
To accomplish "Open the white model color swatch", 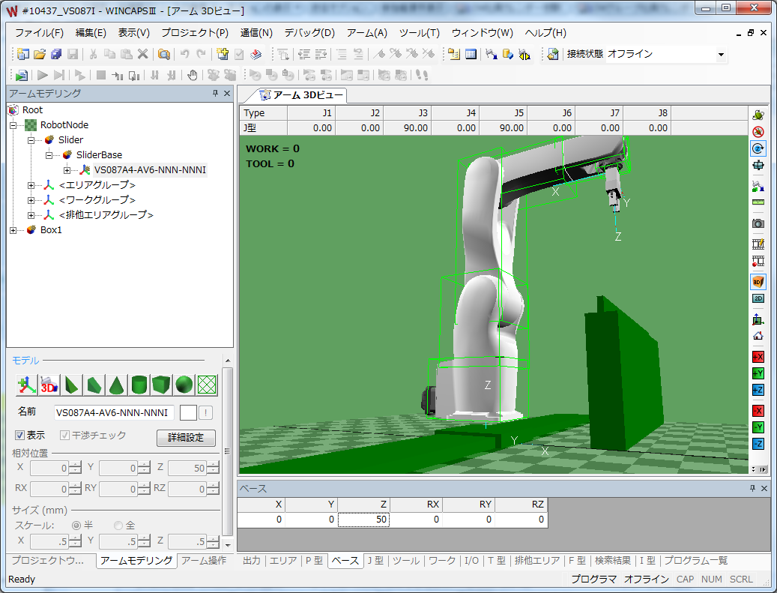I will 188,412.
